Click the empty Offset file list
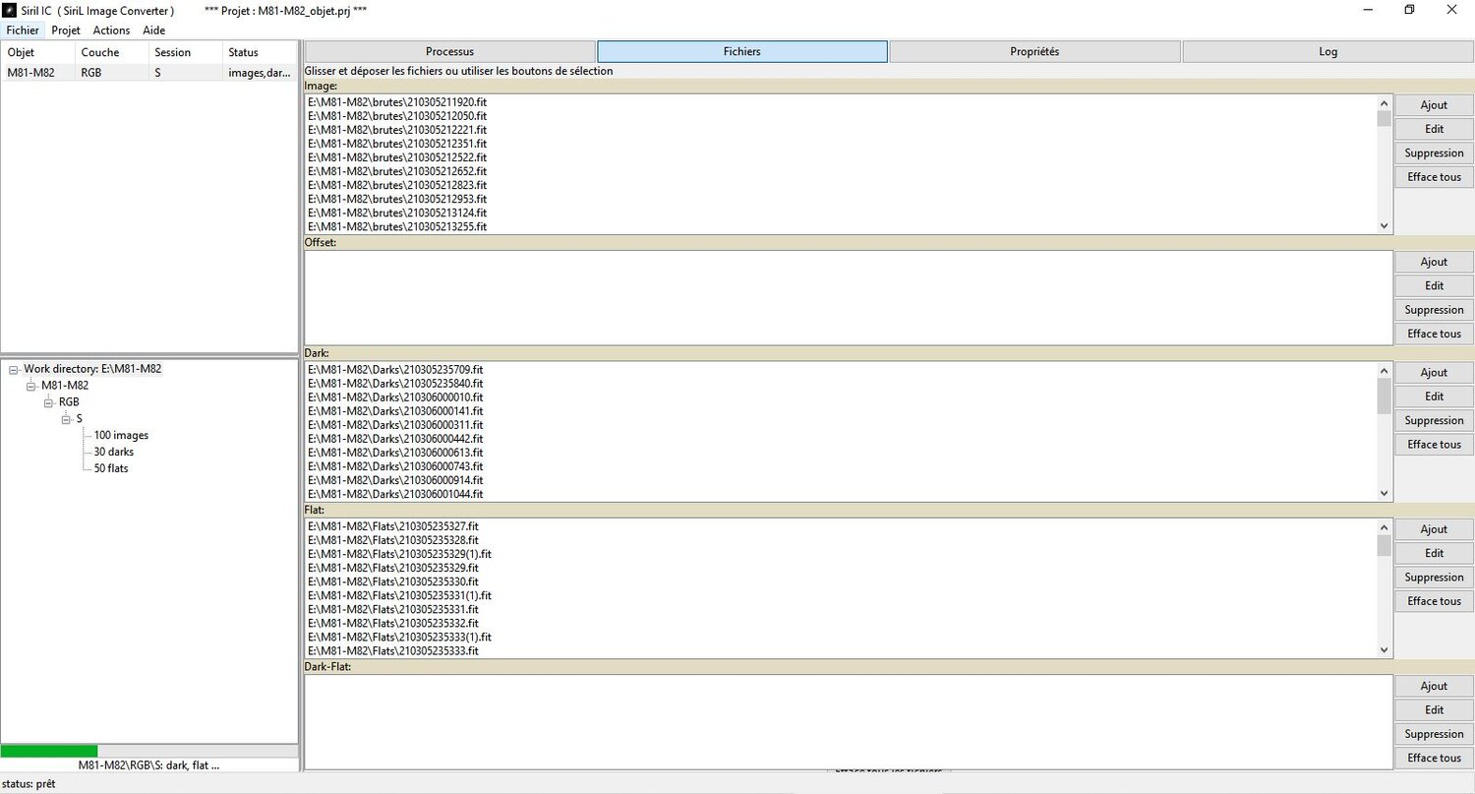Viewport: 1475px width, 794px height. (849, 297)
